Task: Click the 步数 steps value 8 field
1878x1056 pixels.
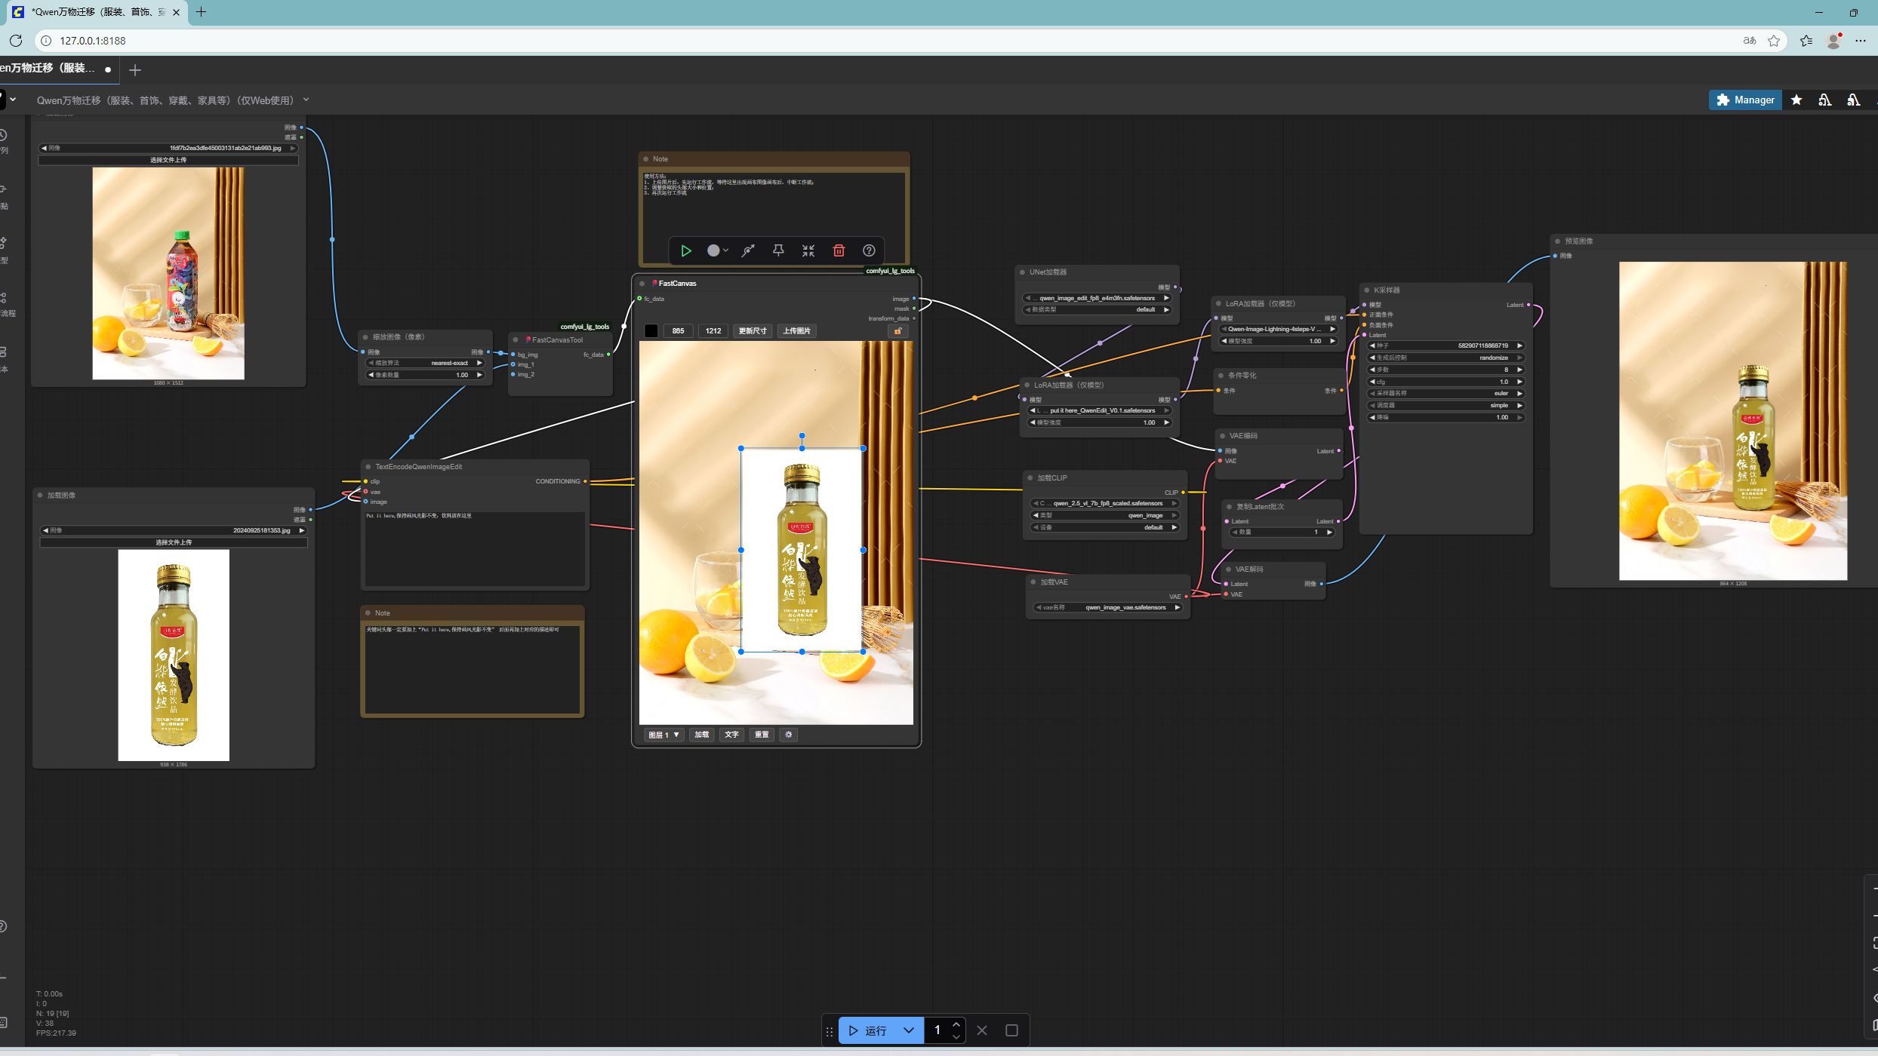Action: coord(1445,370)
